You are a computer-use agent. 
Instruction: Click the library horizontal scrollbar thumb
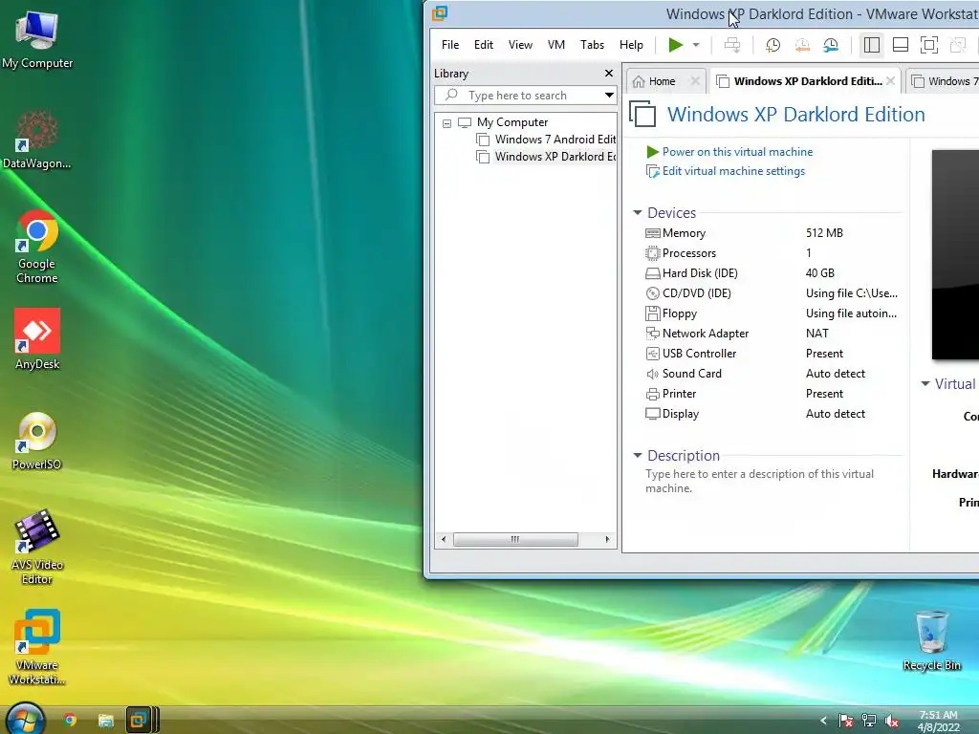[515, 539]
